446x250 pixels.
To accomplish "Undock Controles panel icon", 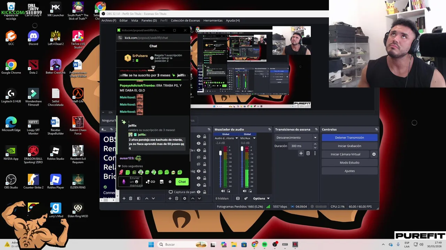I will [376, 130].
